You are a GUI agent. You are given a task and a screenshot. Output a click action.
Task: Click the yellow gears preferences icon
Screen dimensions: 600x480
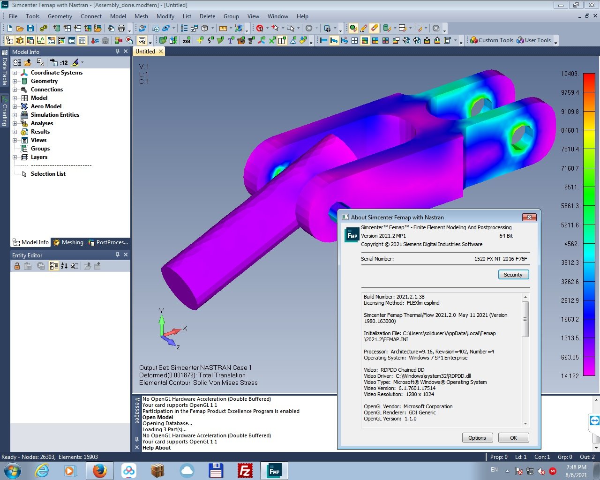pos(43,29)
